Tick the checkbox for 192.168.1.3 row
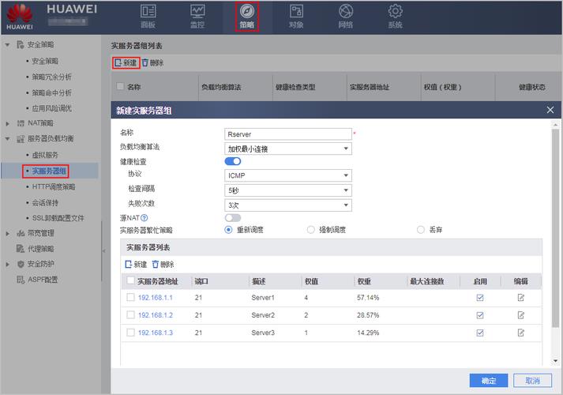Viewport: 563px width, 395px height. (x=131, y=333)
